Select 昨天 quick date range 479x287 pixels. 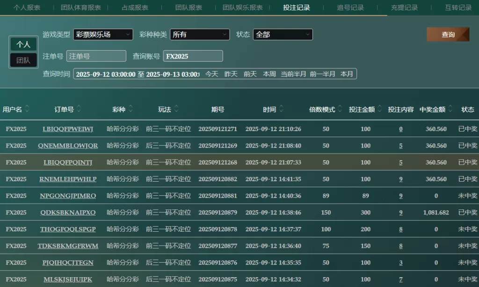(231, 74)
